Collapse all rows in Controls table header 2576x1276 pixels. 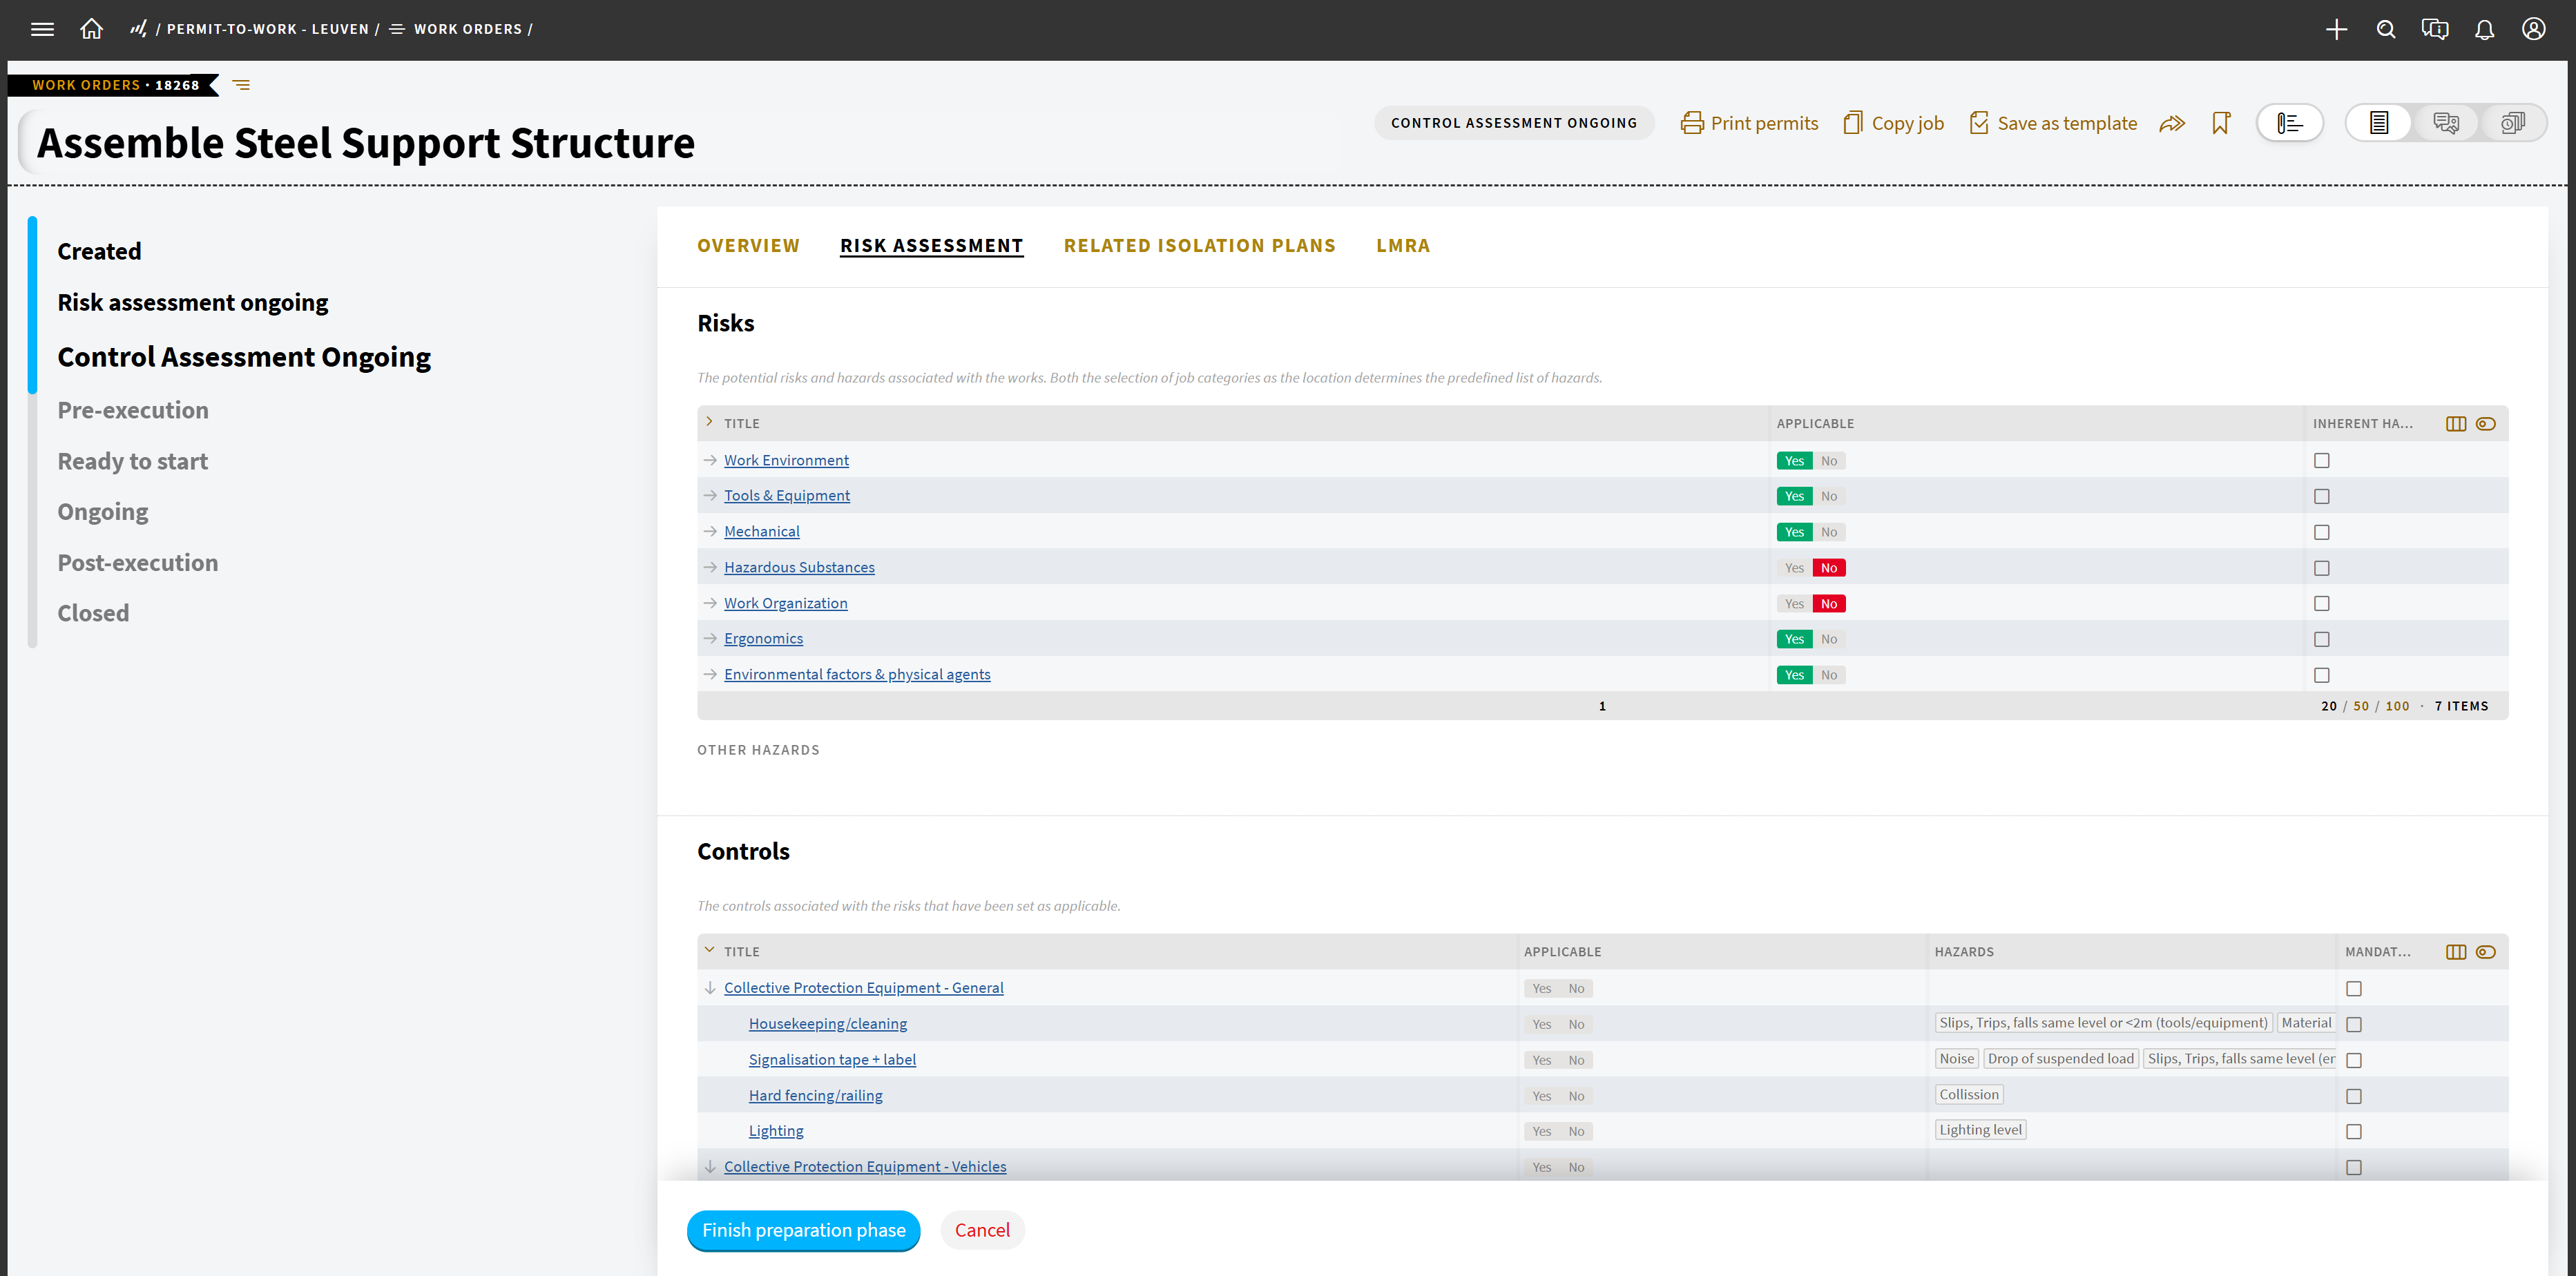click(x=709, y=950)
